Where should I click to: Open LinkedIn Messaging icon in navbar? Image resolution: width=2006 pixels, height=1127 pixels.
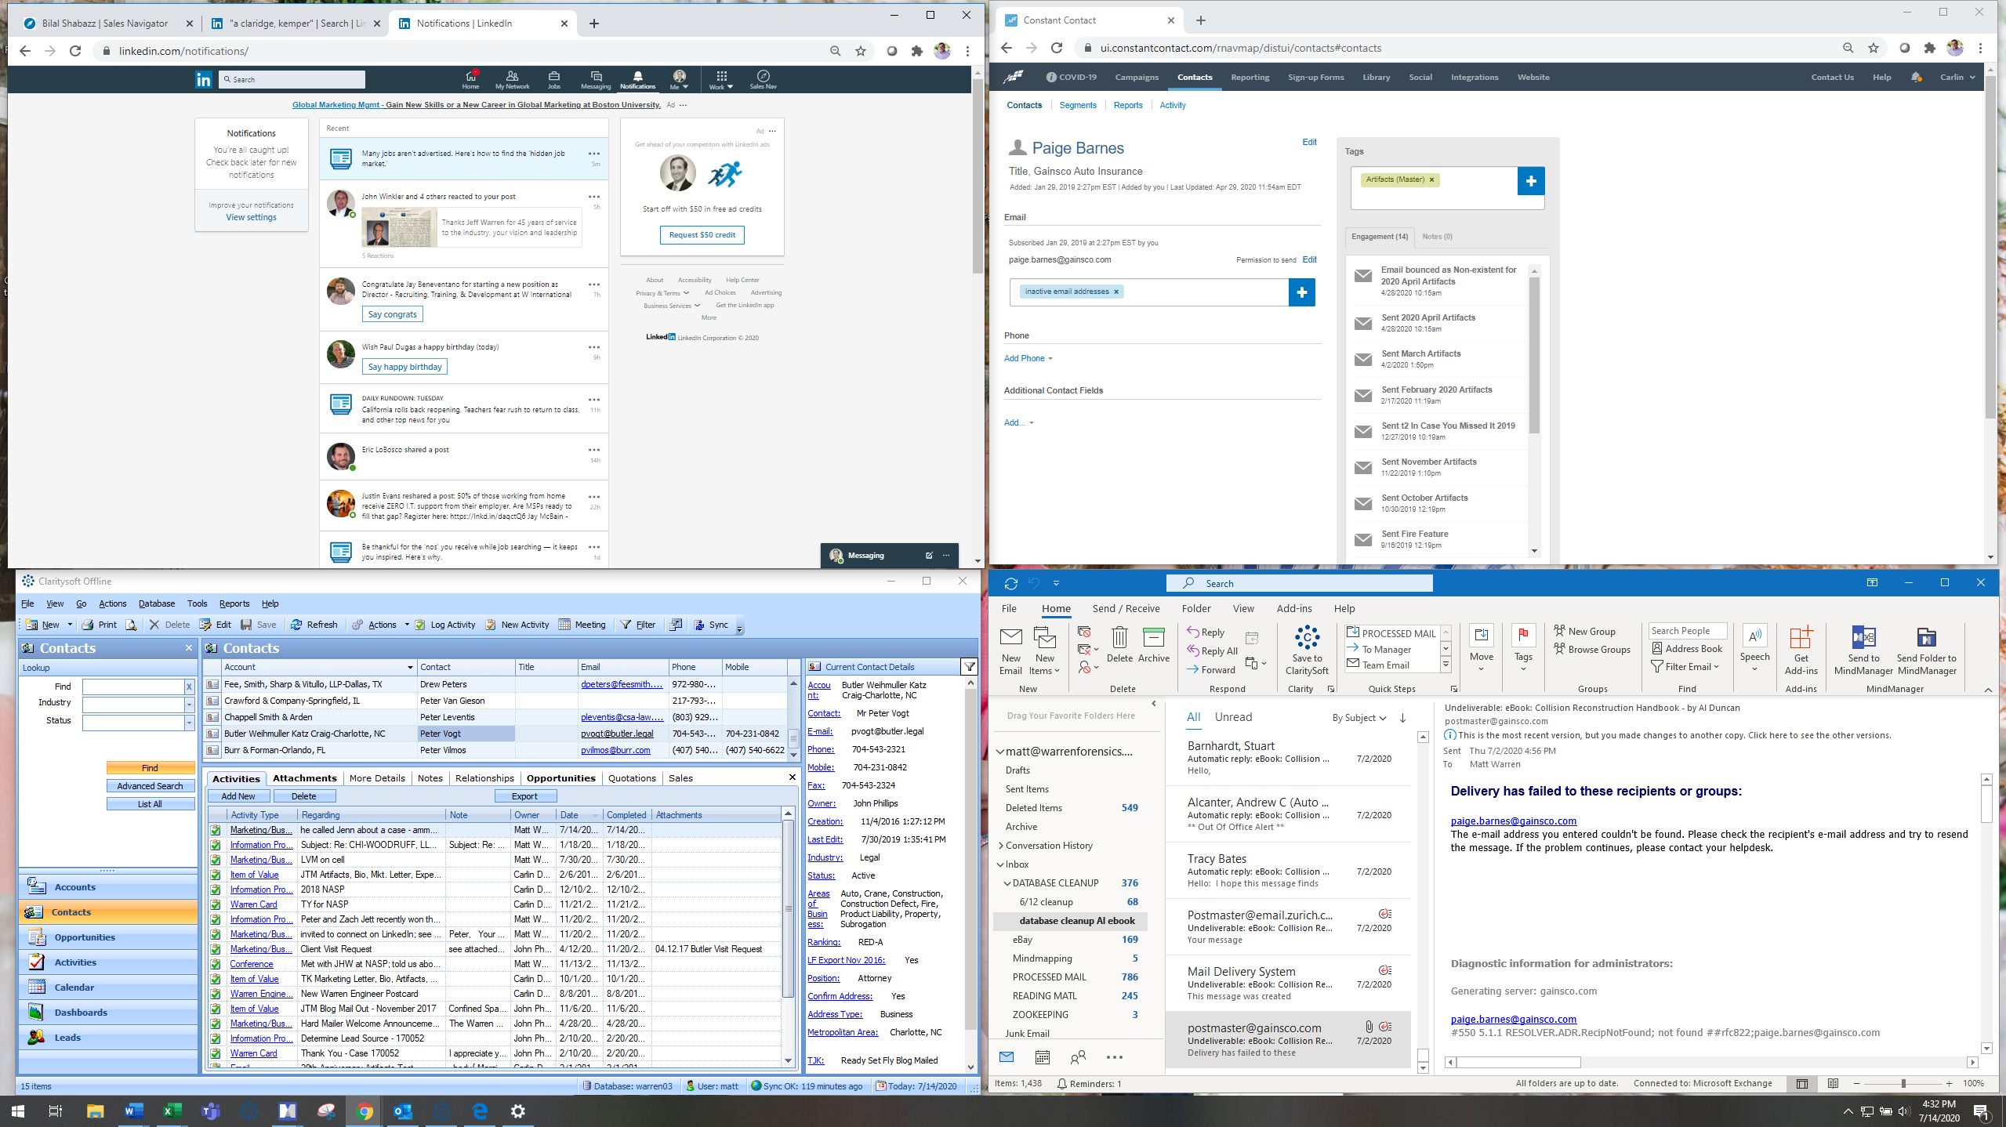(596, 79)
